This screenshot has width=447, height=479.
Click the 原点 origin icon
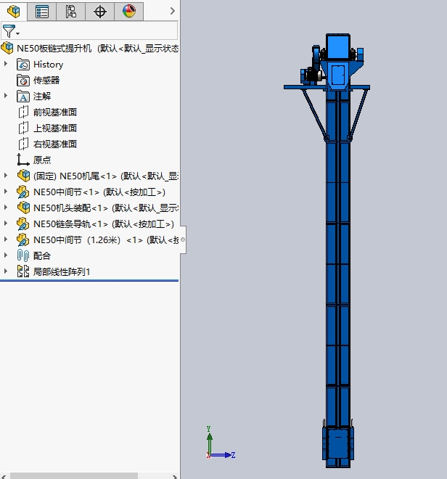23,160
